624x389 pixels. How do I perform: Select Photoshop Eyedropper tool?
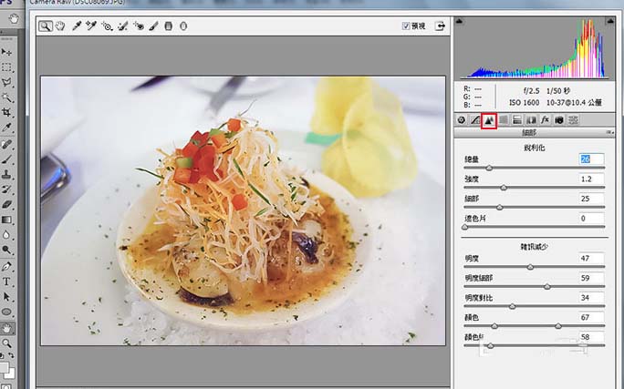pos(6,128)
